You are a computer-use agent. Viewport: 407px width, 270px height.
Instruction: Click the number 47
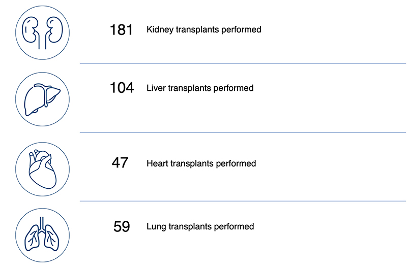point(120,163)
